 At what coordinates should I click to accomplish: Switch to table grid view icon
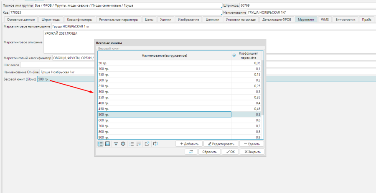click(x=107, y=144)
